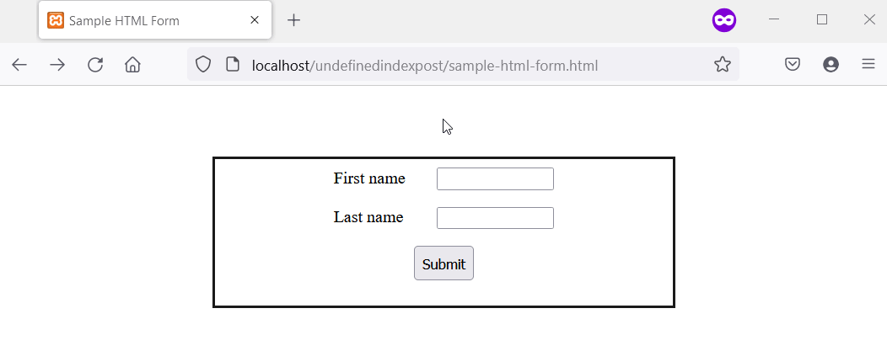Reload the current page

coord(95,65)
